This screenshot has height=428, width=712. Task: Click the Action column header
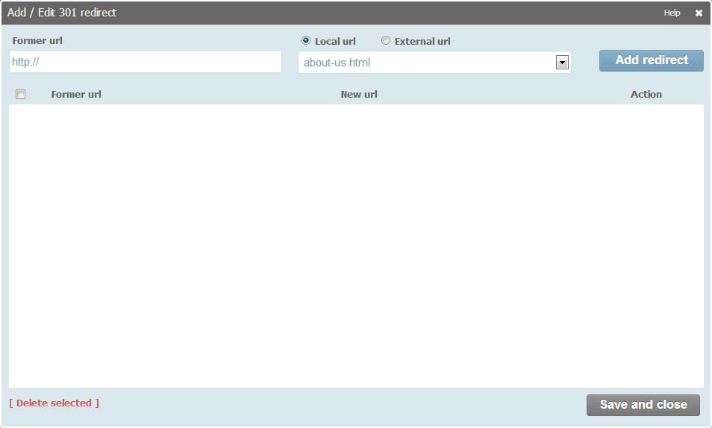(646, 94)
